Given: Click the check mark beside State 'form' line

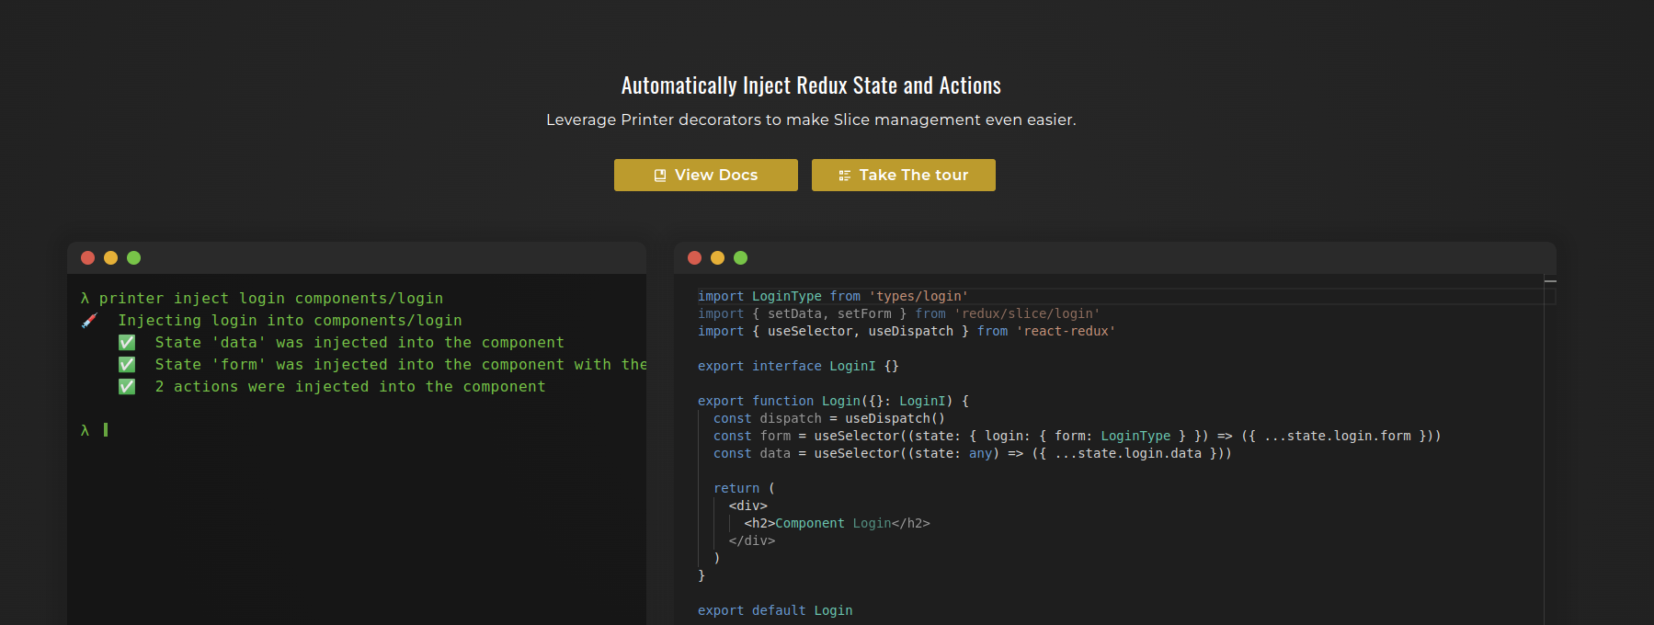Looking at the screenshot, I should tap(127, 364).
